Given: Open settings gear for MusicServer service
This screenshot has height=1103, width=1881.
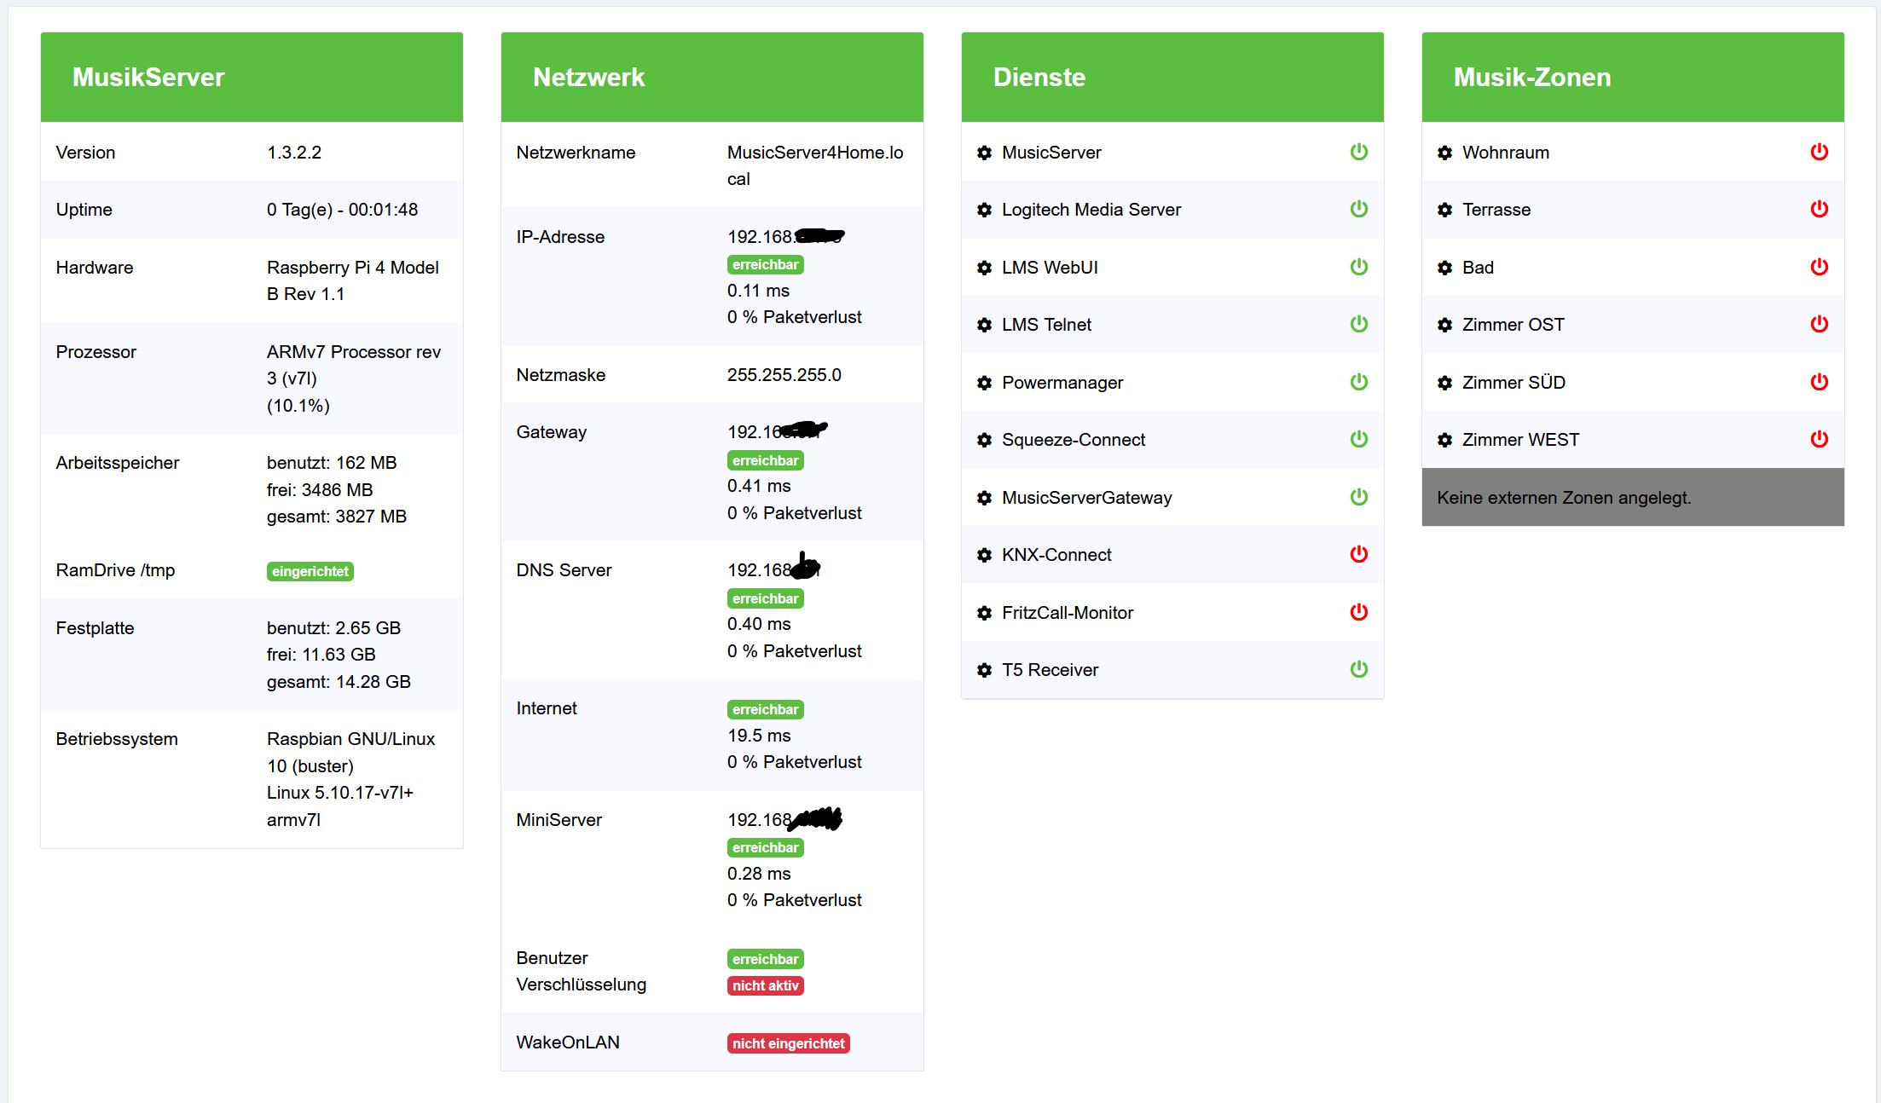Looking at the screenshot, I should [x=984, y=153].
